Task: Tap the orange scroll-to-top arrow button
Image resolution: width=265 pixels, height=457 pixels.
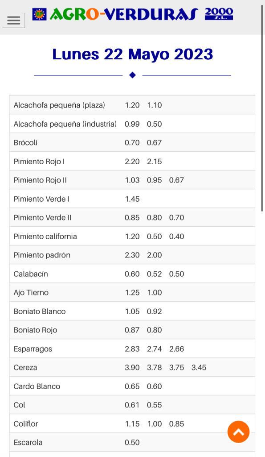Action: (x=239, y=432)
